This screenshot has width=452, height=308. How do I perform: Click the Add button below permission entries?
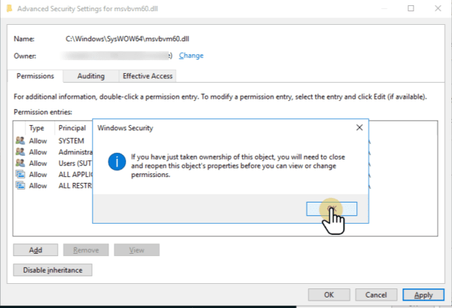click(x=35, y=249)
